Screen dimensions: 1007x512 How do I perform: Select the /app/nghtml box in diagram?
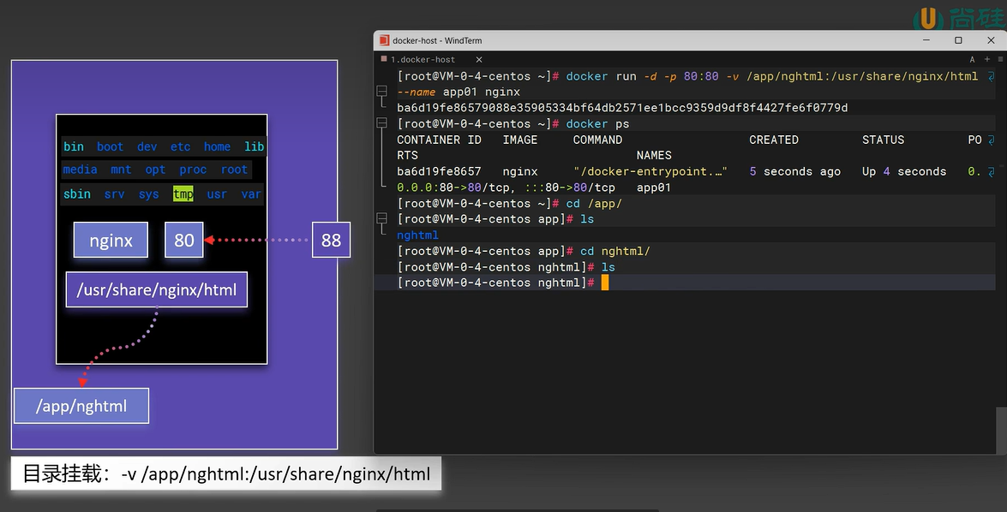click(x=81, y=406)
